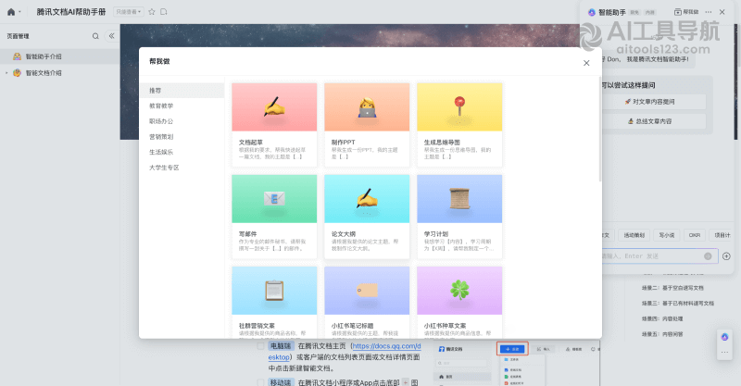The width and height of the screenshot is (741, 386).
Task: Collapse the page management sidebar
Action: click(111, 36)
